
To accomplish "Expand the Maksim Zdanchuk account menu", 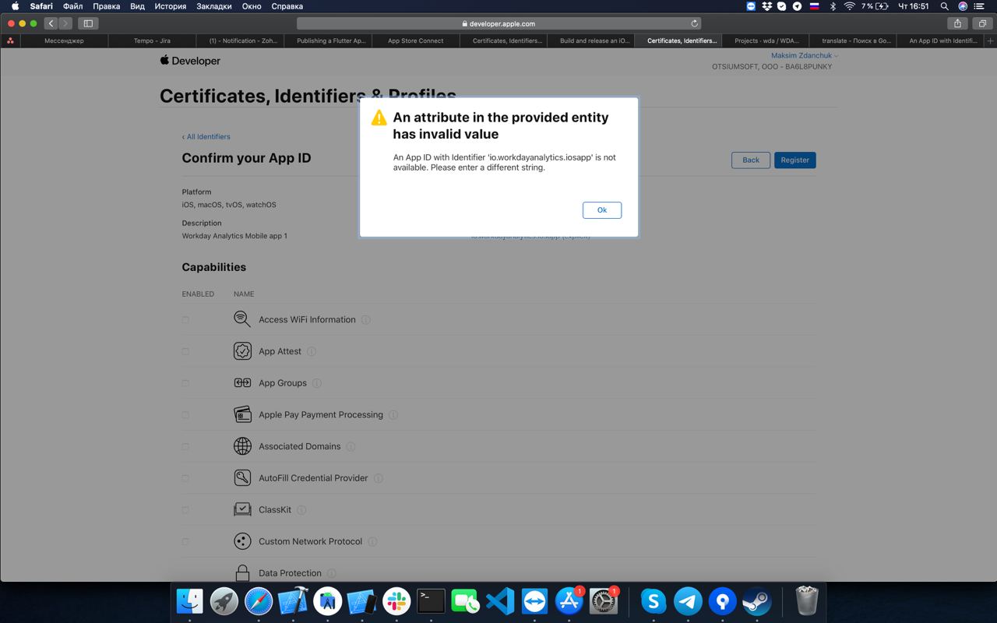I will 805,55.
